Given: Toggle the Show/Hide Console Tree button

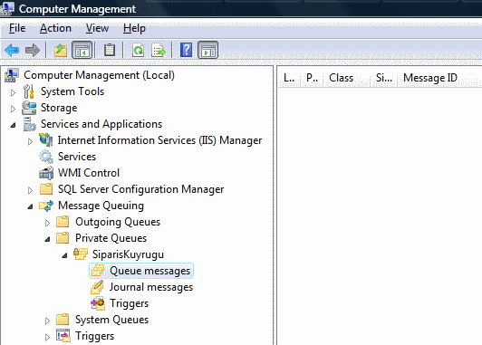Looking at the screenshot, I should pos(82,50).
